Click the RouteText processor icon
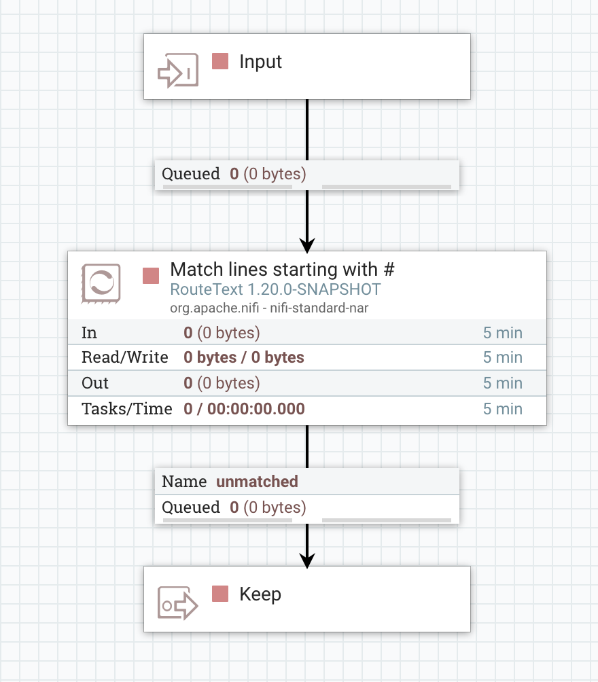 [101, 284]
